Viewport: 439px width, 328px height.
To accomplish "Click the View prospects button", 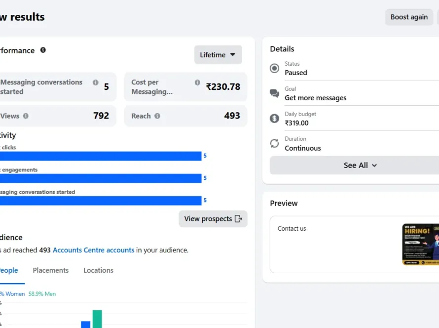I will coord(213,219).
